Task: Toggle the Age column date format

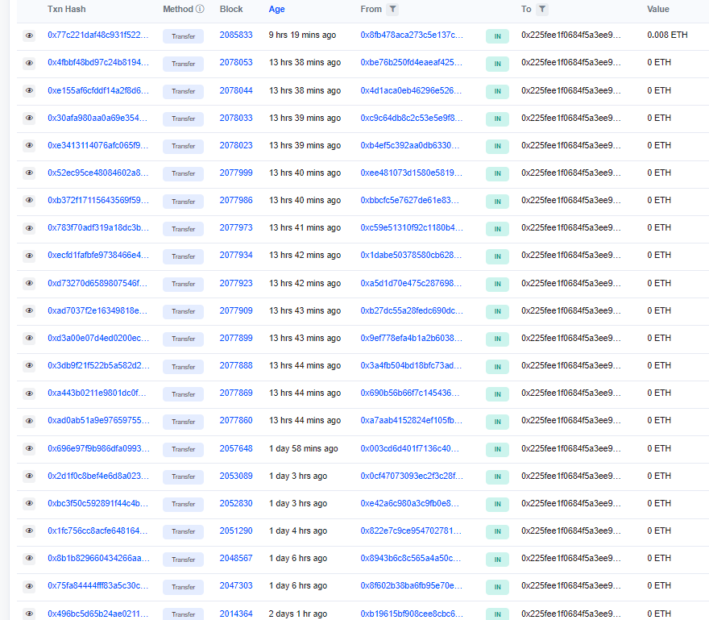Action: (x=276, y=9)
